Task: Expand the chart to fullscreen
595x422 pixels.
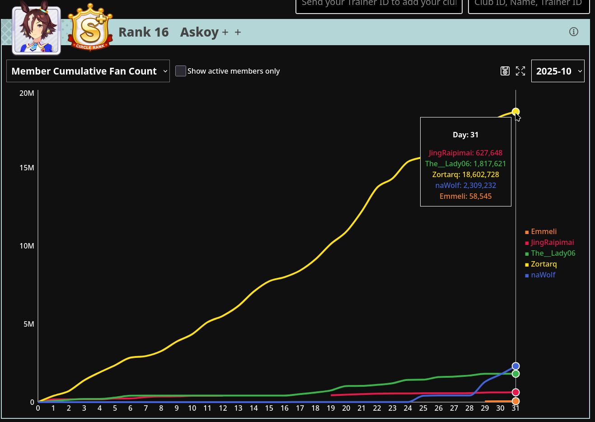Action: (x=520, y=71)
